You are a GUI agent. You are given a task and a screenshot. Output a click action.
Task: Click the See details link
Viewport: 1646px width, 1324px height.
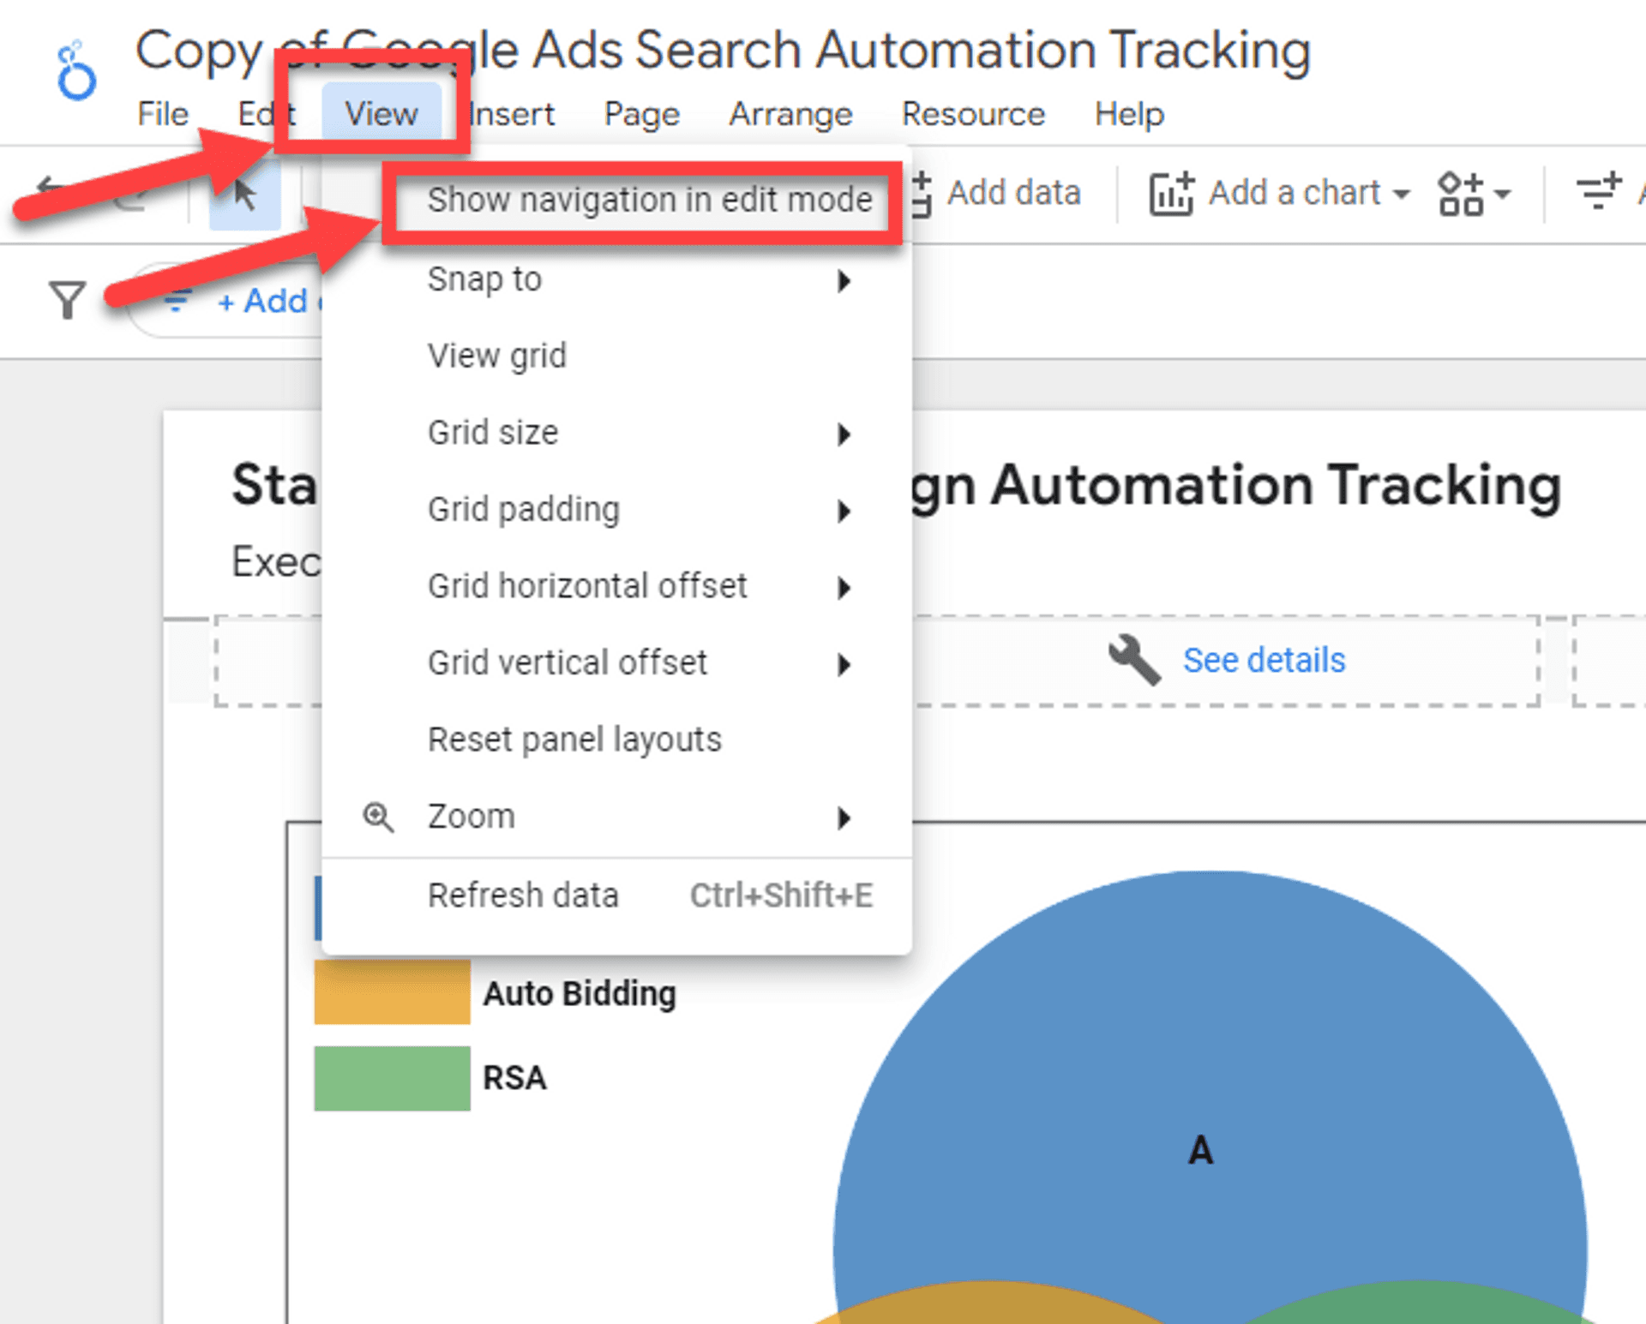click(1264, 660)
